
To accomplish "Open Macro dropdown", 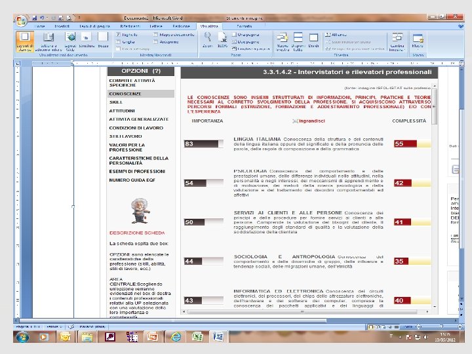I will point(418,41).
